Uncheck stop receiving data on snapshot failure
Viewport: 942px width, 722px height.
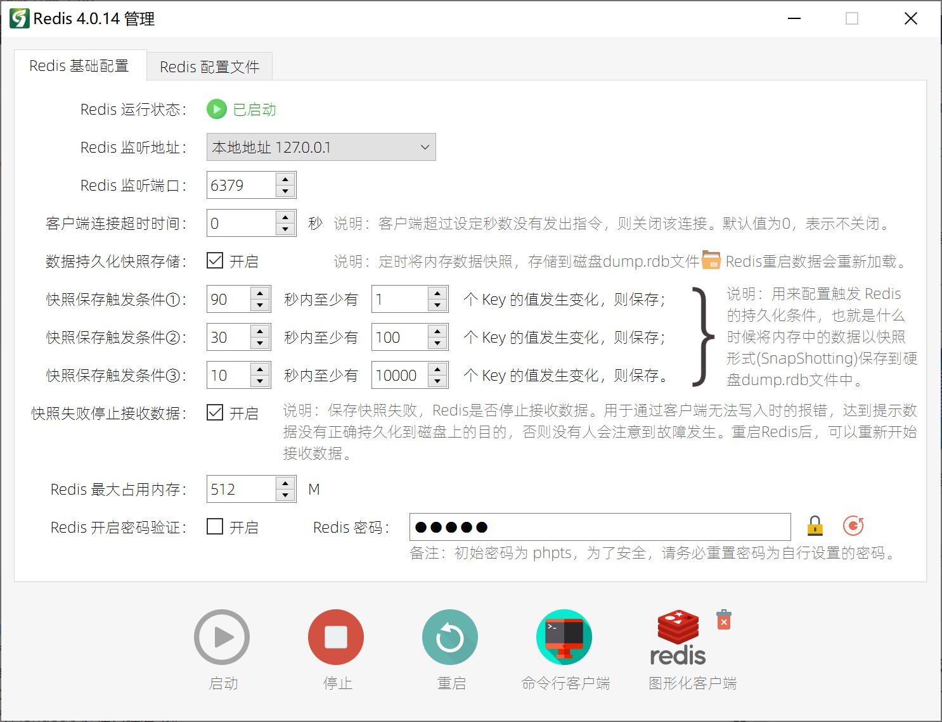click(216, 413)
